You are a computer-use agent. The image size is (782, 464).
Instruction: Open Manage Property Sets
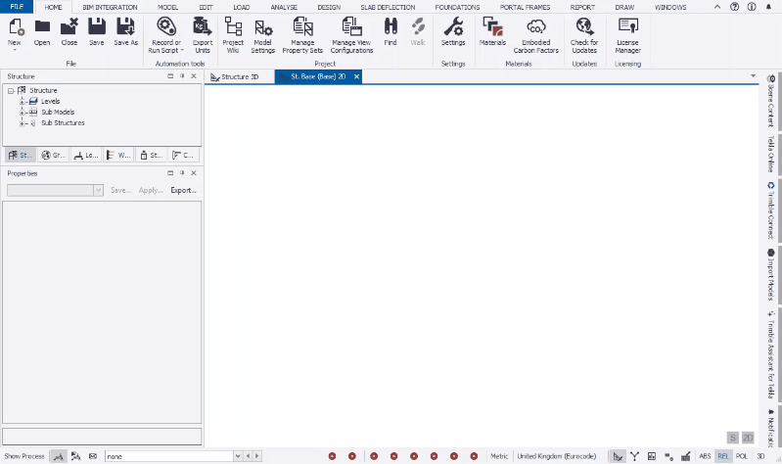(x=302, y=35)
